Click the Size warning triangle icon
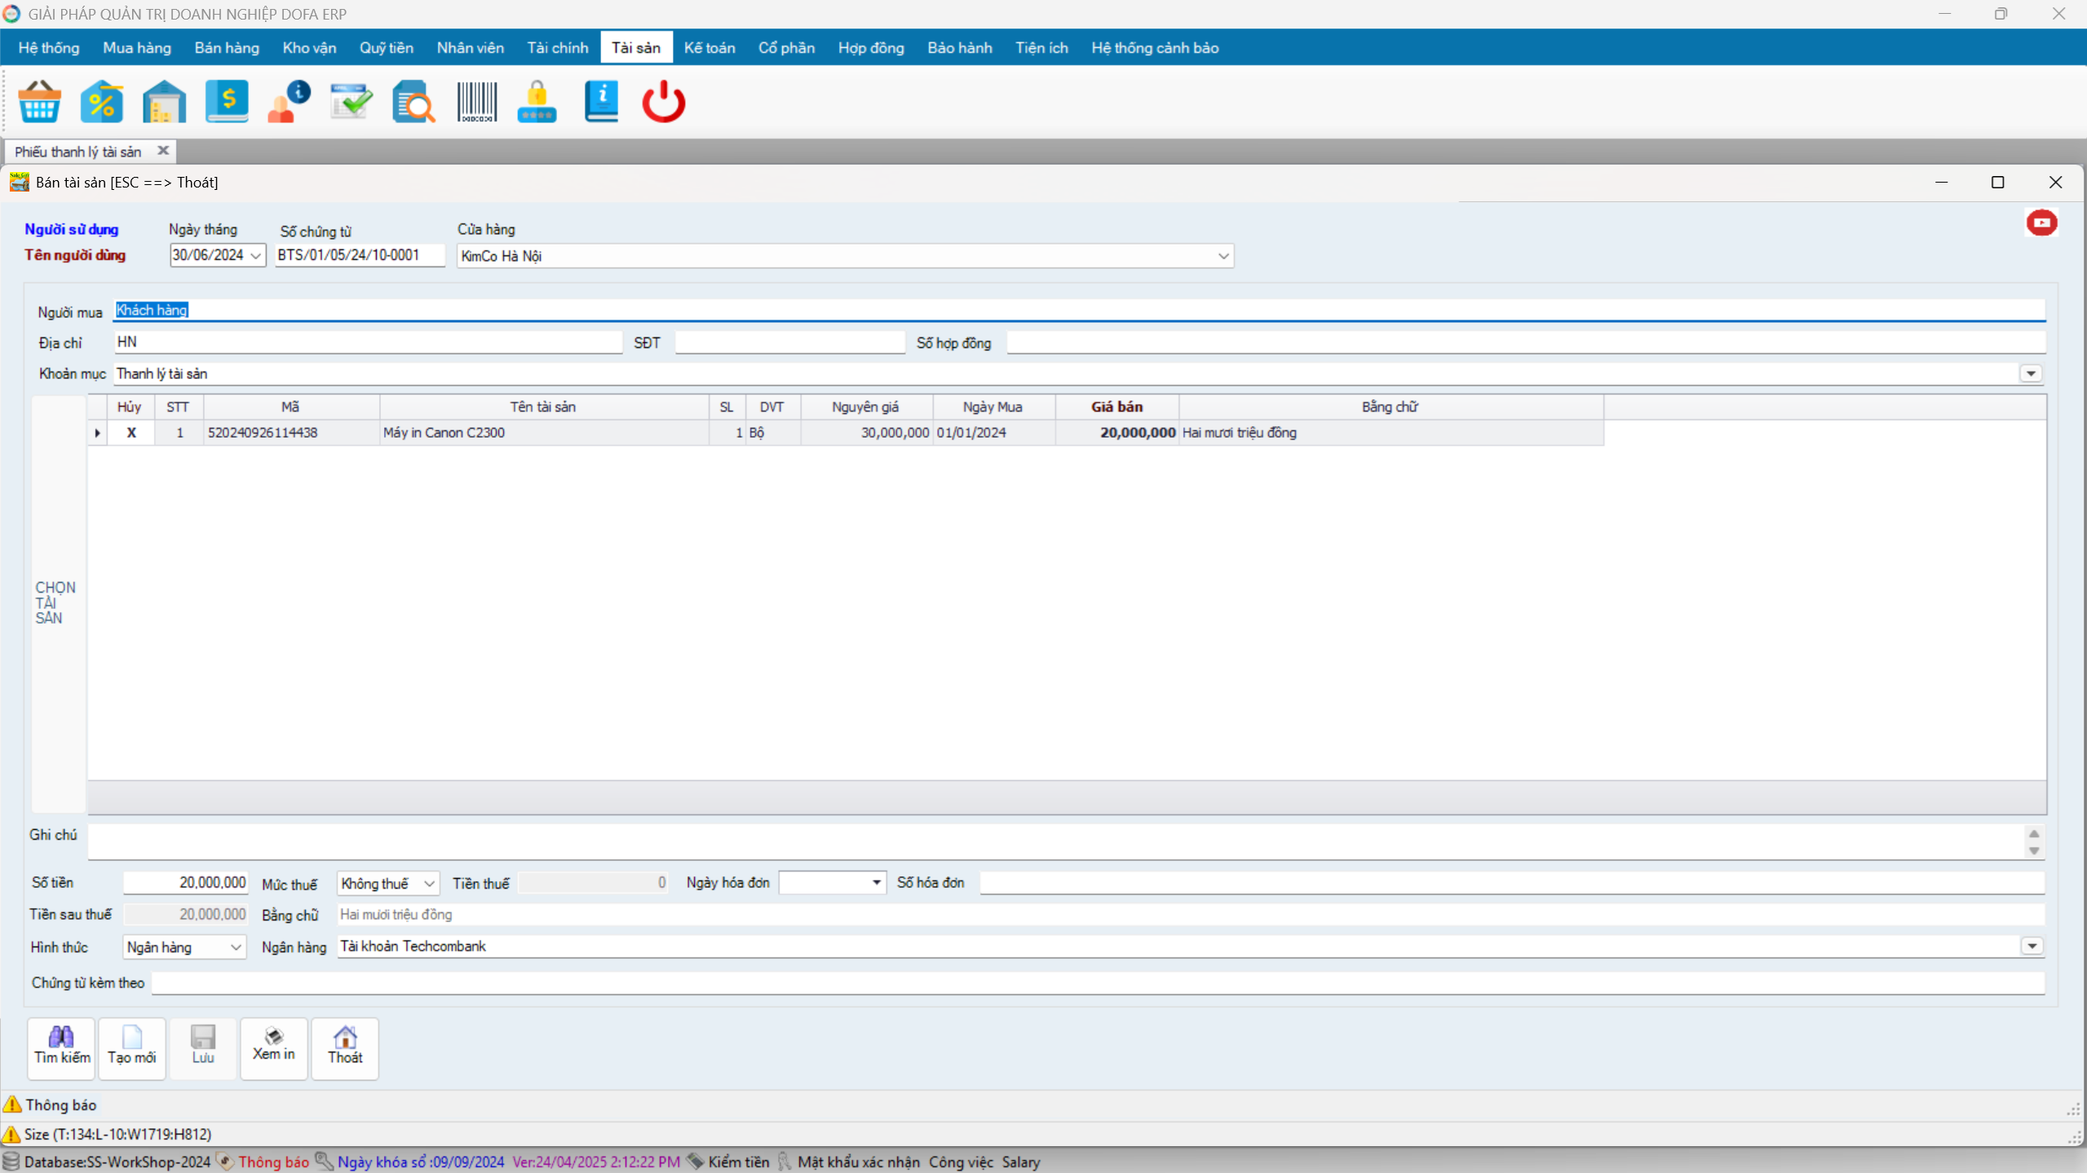The height and width of the screenshot is (1173, 2087). point(11,1134)
